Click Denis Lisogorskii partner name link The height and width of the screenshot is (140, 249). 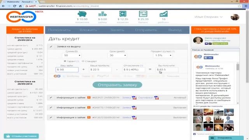pos(215,38)
